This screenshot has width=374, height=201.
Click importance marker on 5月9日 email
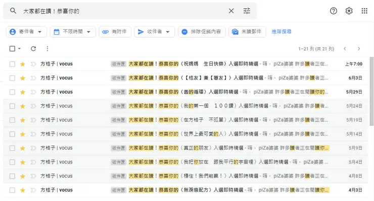(33, 148)
